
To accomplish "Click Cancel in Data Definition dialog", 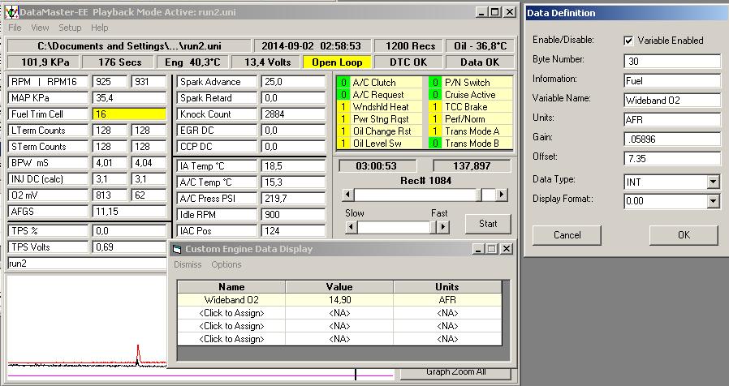I will 567,235.
